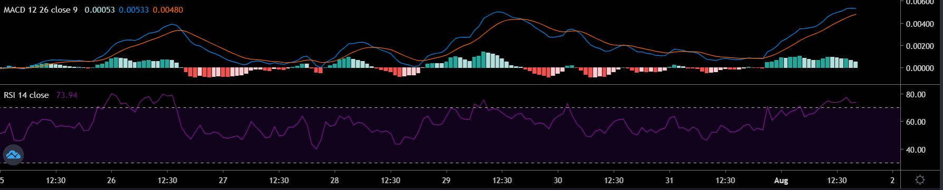This screenshot has height=190, width=943.
Task: Click date label 27 on time axis
Action: tap(223, 180)
